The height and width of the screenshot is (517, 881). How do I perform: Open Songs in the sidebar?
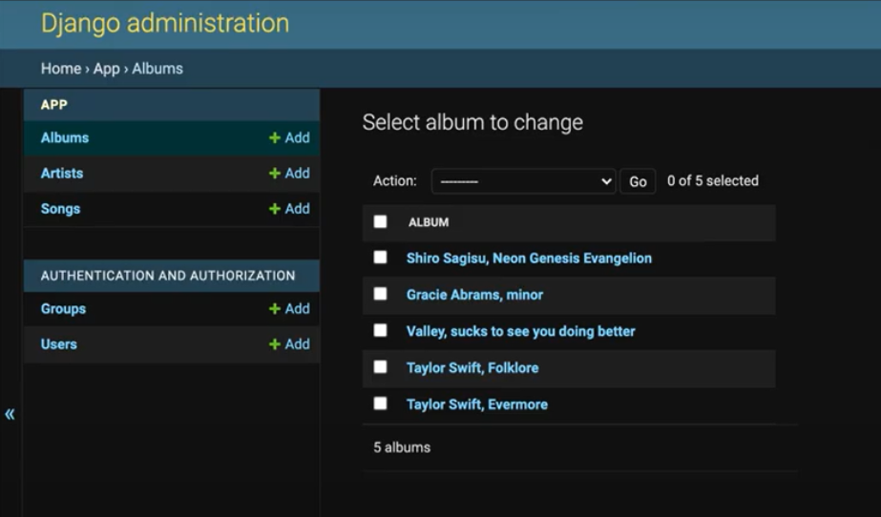[x=60, y=209]
